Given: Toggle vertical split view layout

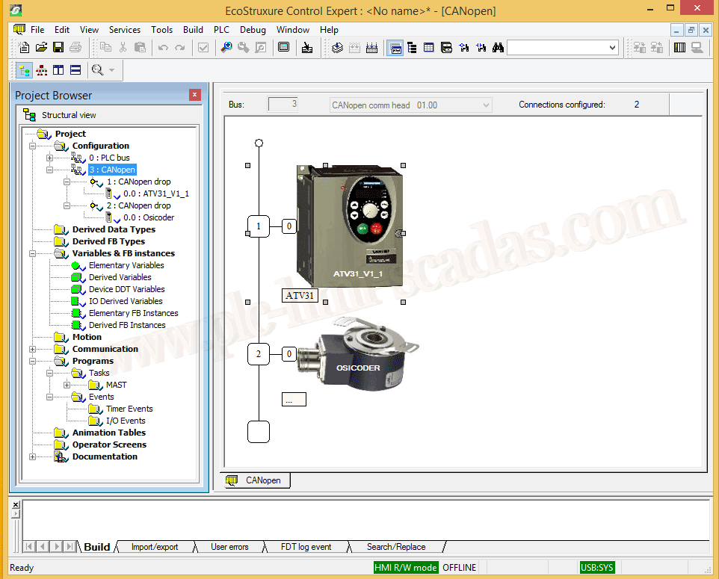Looking at the screenshot, I should 58,70.
